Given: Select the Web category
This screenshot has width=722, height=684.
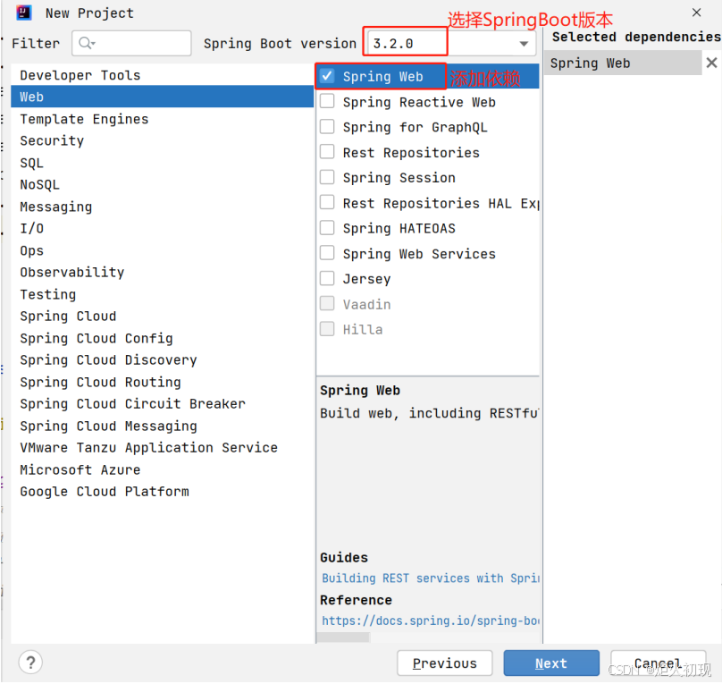Looking at the screenshot, I should coord(162,97).
